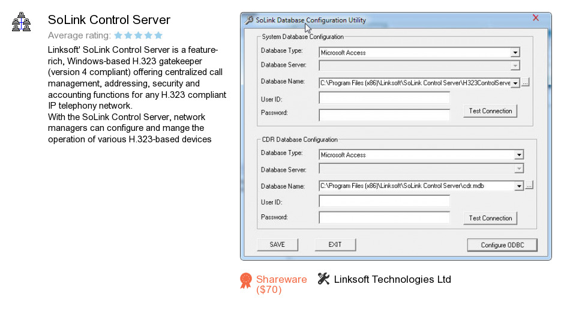Open Configure ODBC

coord(502,245)
